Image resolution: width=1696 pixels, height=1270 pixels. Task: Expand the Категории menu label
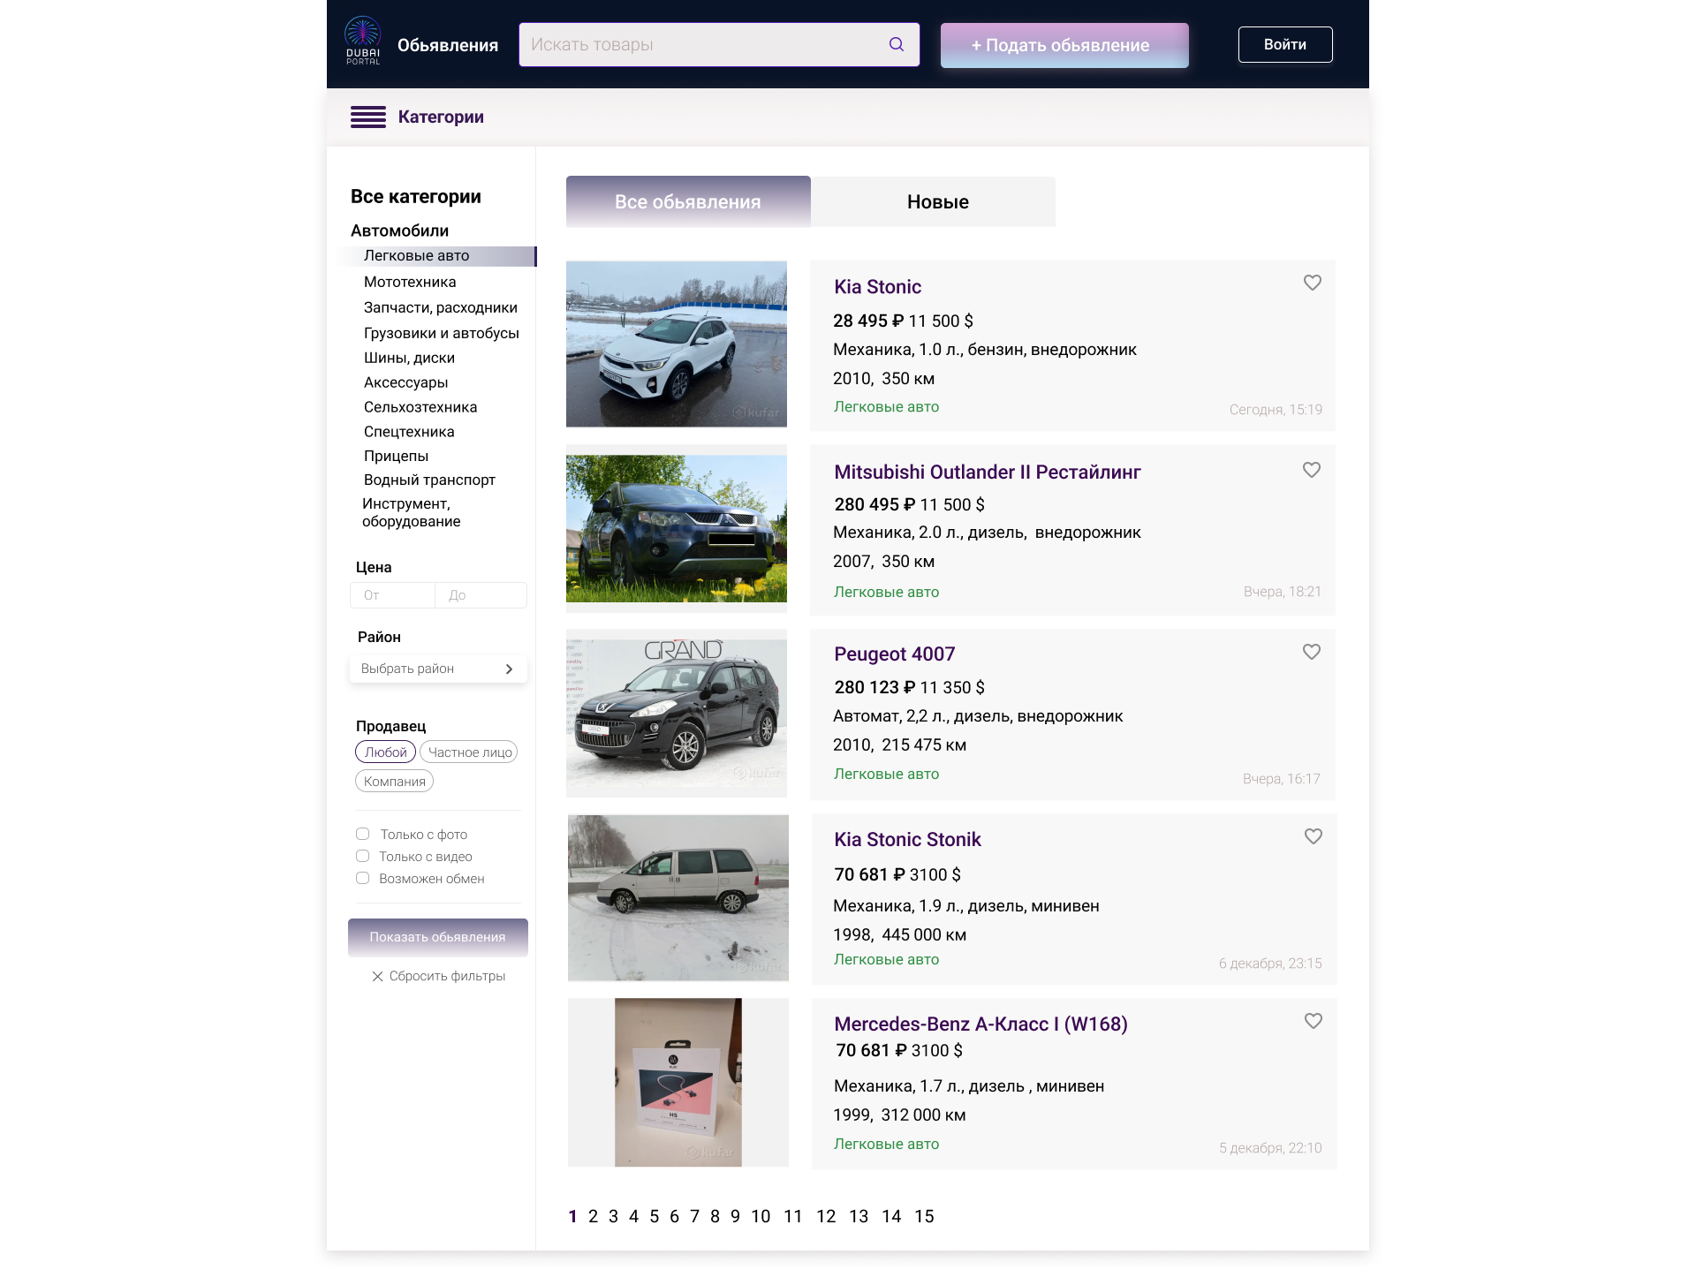tap(441, 117)
